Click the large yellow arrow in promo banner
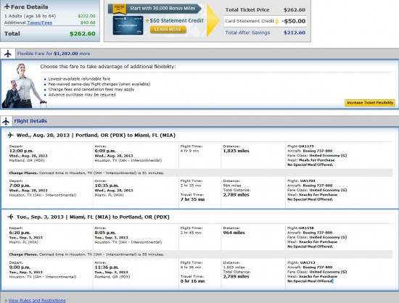399x303 pixels. (213, 20)
